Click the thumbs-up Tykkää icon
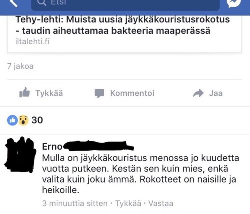 (24, 92)
